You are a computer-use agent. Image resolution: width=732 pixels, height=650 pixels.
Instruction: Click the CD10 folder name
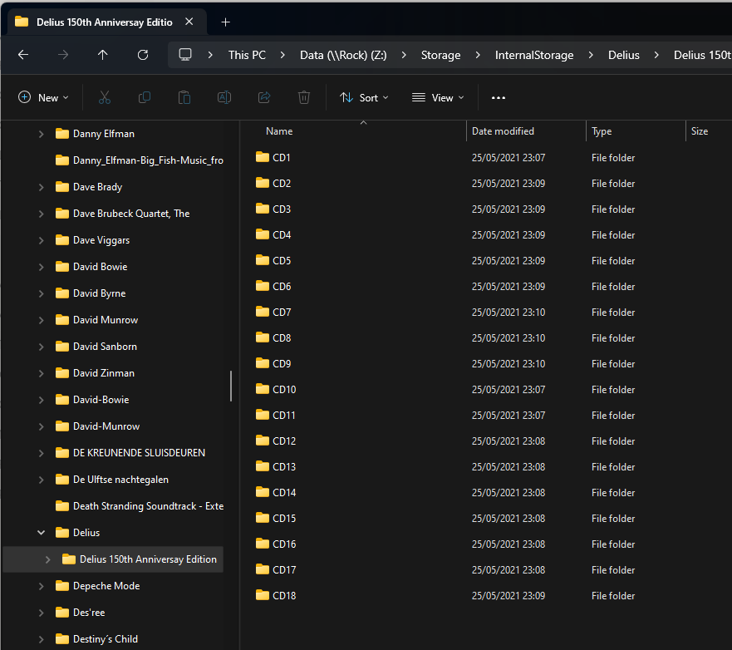pyautogui.click(x=284, y=389)
